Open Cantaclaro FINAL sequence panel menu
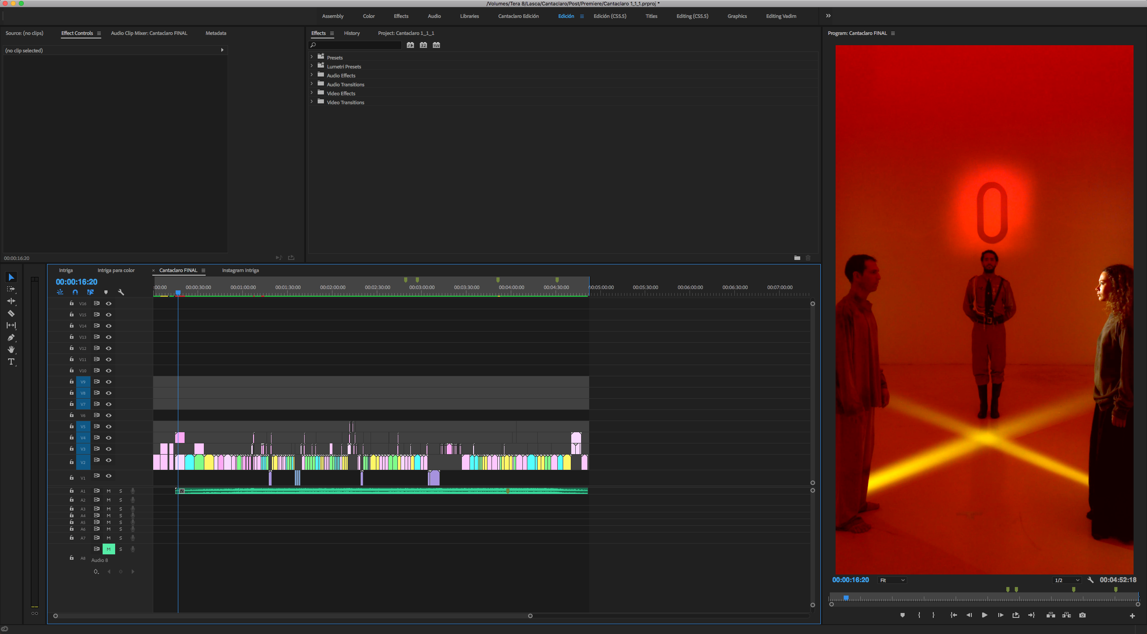Image resolution: width=1147 pixels, height=634 pixels. [x=203, y=270]
